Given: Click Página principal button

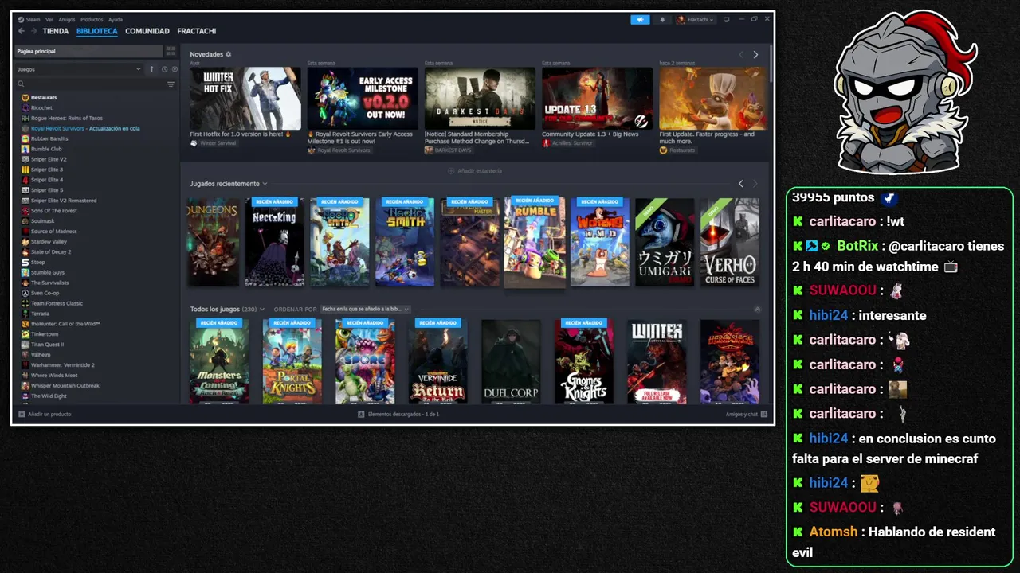Looking at the screenshot, I should [x=89, y=51].
